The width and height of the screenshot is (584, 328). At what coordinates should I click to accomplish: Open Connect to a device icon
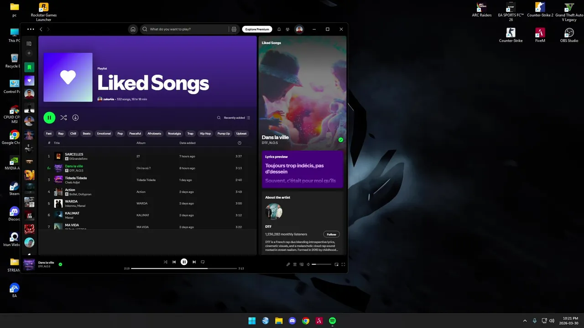point(302,264)
